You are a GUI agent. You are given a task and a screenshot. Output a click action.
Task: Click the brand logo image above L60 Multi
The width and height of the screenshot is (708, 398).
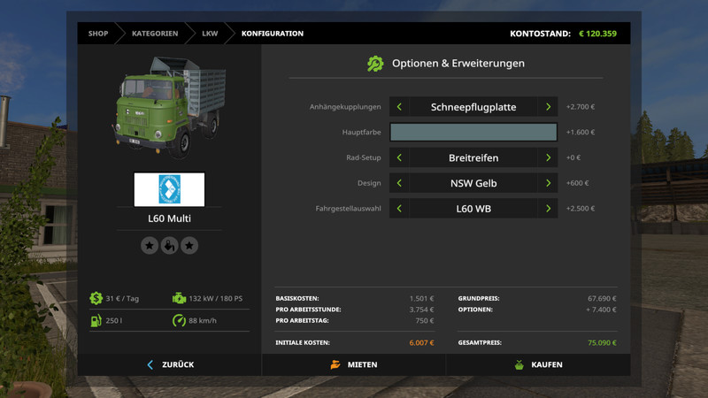click(x=169, y=189)
